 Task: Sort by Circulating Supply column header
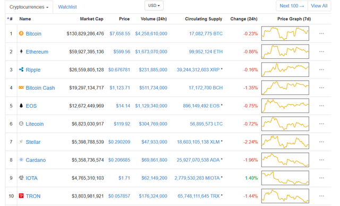coord(203,19)
